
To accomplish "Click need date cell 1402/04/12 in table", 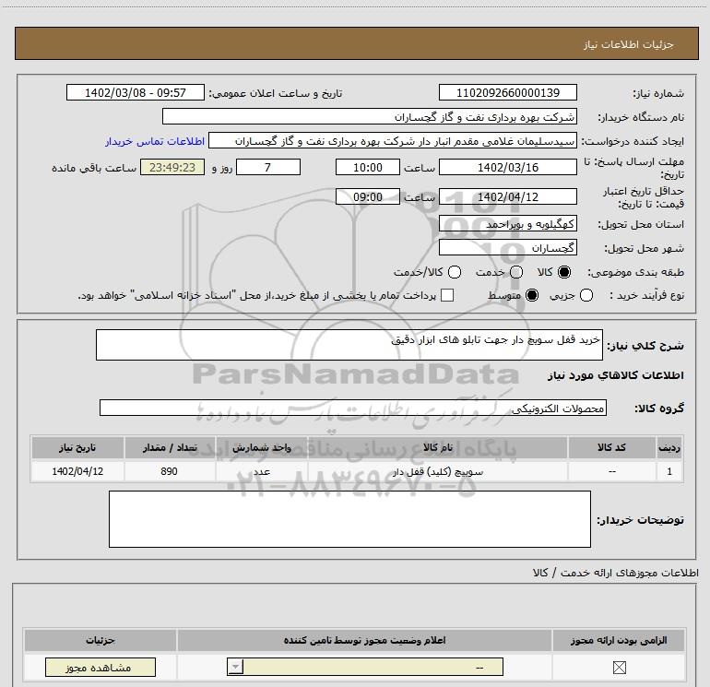I will pos(77,471).
